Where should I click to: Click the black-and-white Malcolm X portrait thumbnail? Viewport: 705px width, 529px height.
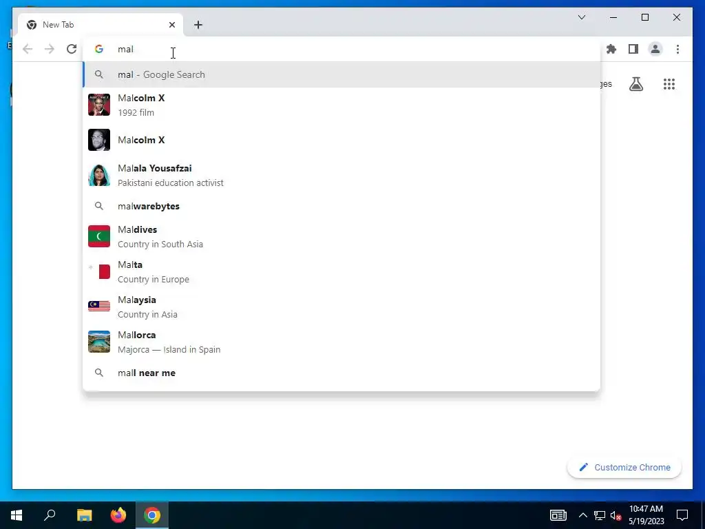[99, 140]
